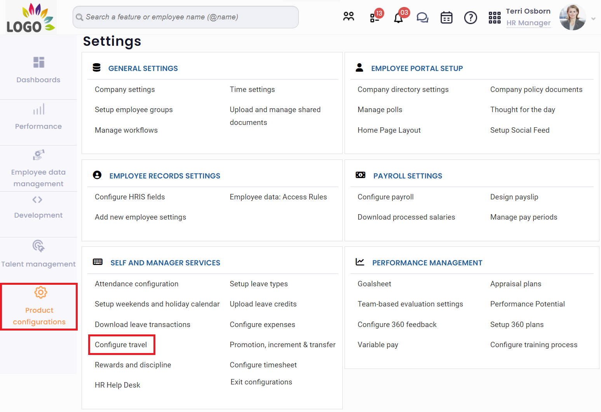The width and height of the screenshot is (601, 412).
Task: Focus the feature or employee search field
Action: [x=186, y=17]
